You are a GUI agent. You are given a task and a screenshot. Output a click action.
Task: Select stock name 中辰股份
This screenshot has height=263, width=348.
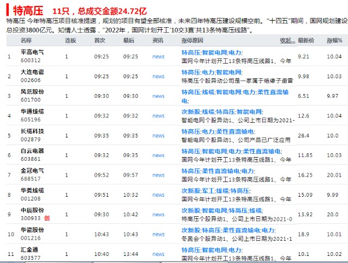(x=32, y=210)
